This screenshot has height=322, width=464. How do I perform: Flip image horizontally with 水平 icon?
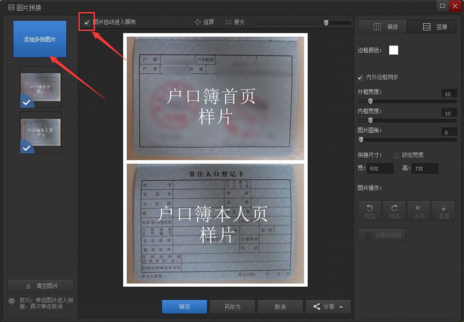pyautogui.click(x=419, y=211)
